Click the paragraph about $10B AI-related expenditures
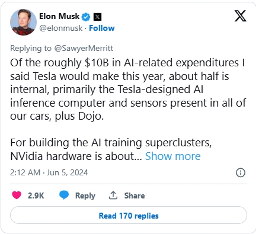259x234 pixels. point(128,89)
